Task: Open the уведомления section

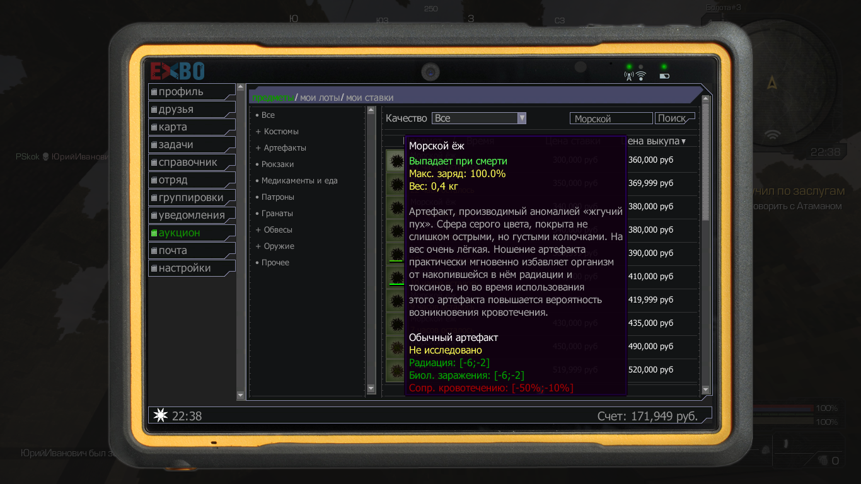Action: [x=192, y=215]
